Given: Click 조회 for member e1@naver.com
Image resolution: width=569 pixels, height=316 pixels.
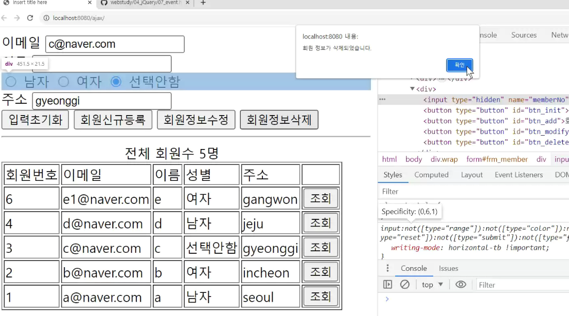Looking at the screenshot, I should 321,198.
